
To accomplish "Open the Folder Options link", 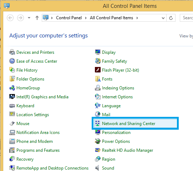I will tap(30, 79).
